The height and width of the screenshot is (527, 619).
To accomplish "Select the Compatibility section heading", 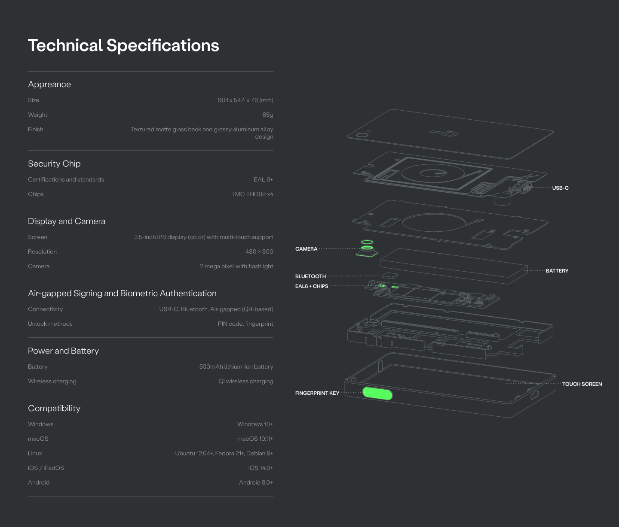I will click(54, 408).
